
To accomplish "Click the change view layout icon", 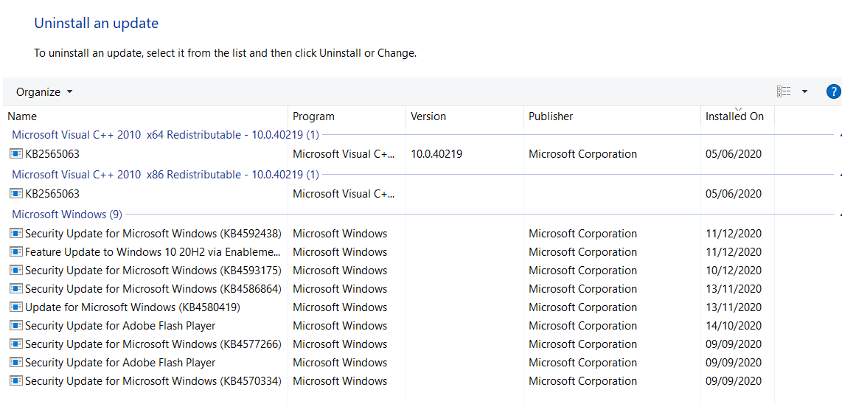I will point(784,91).
